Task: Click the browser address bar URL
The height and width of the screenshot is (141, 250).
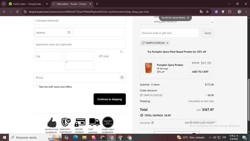Action: 89,12
